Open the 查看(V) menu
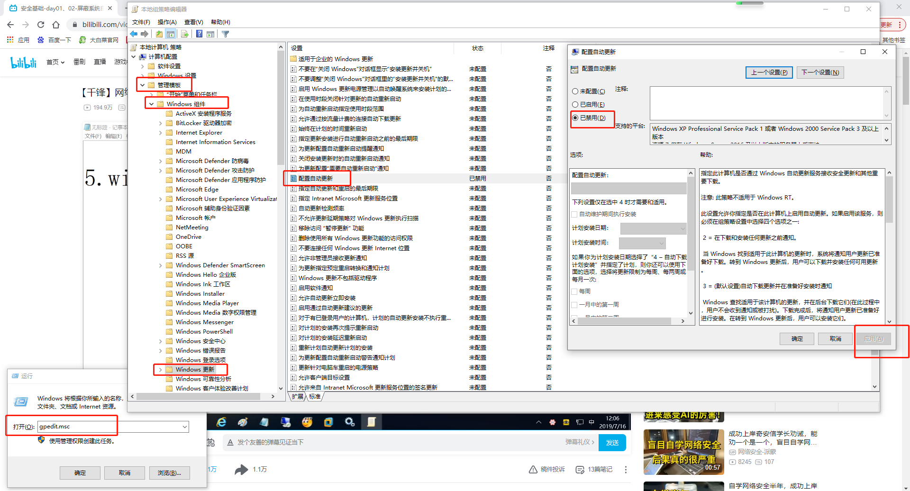910x491 pixels. [x=193, y=22]
